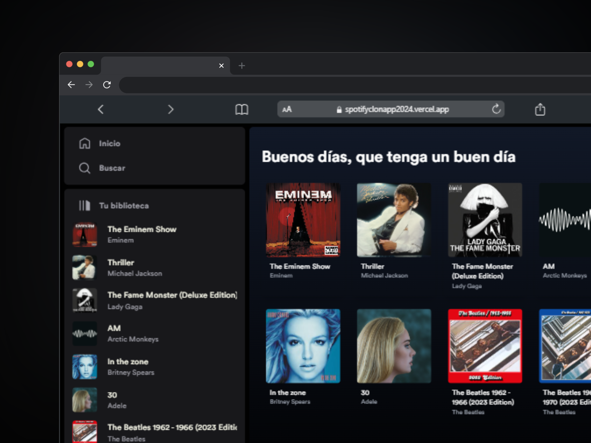Open Safari bookmarks book icon

click(x=242, y=109)
